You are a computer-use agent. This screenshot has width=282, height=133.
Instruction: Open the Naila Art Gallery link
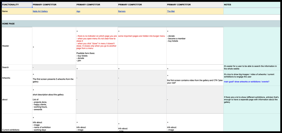40,11
